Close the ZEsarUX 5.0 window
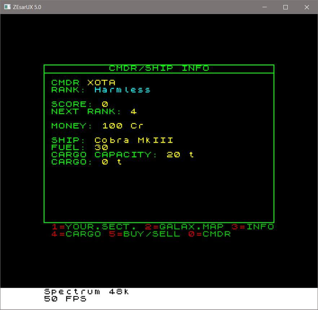 click(x=306, y=7)
